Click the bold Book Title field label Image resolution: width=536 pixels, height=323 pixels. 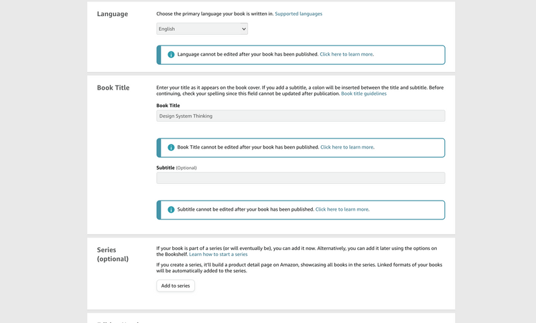tap(168, 106)
